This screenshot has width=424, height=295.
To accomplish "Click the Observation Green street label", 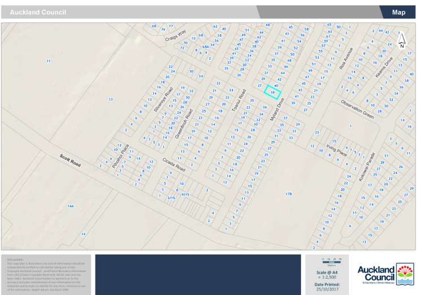I will tap(357, 109).
